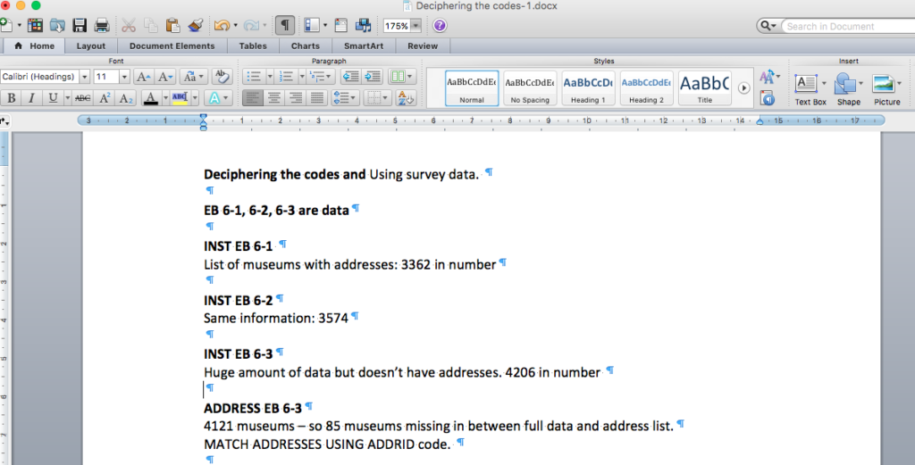Toggle Italic formatting

pyautogui.click(x=31, y=98)
